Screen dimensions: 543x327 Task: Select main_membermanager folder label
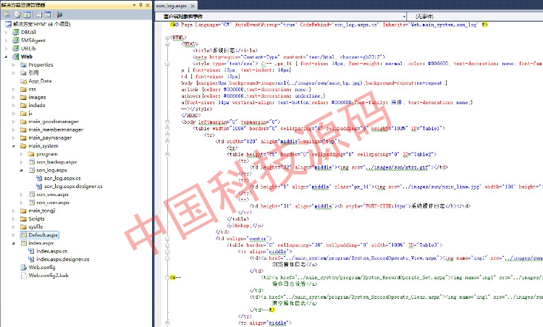click(56, 129)
